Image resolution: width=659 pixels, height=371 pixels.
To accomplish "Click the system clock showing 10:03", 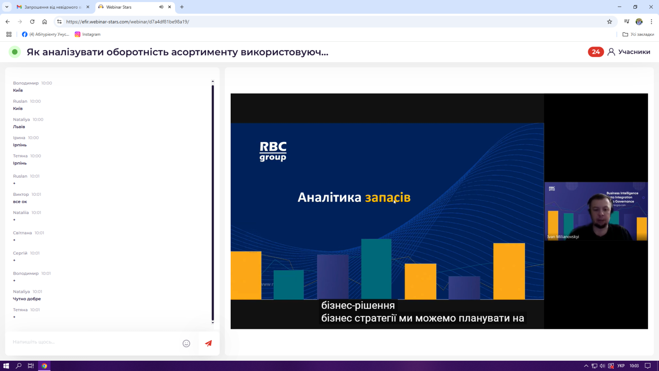I will tap(634, 366).
